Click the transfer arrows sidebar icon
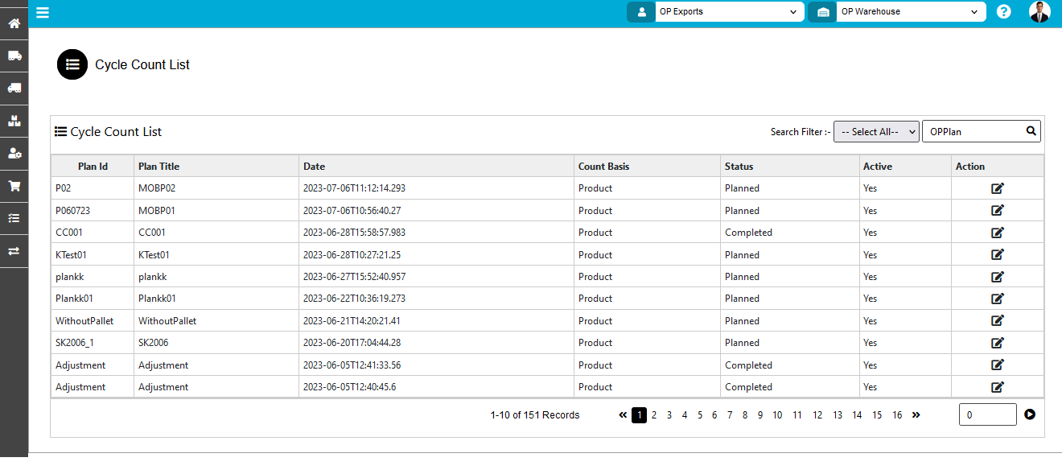The width and height of the screenshot is (1062, 474). (x=14, y=251)
